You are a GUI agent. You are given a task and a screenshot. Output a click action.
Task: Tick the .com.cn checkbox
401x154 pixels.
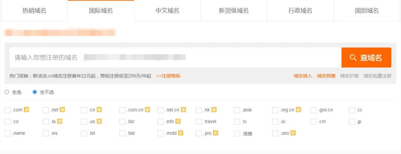[122, 110]
